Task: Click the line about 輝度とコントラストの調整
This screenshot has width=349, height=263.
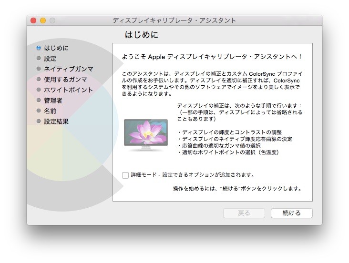Action: coord(230,132)
